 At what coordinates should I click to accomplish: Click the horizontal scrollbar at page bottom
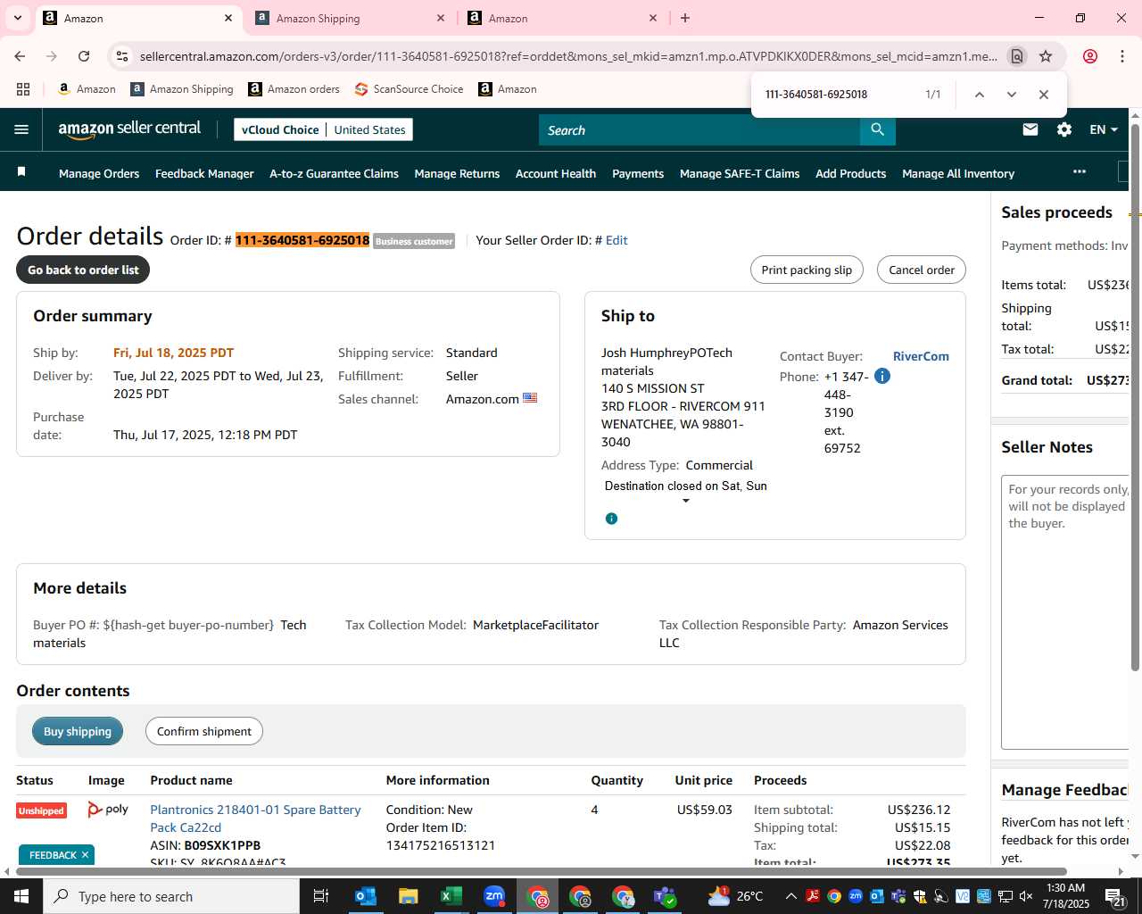pos(542,871)
